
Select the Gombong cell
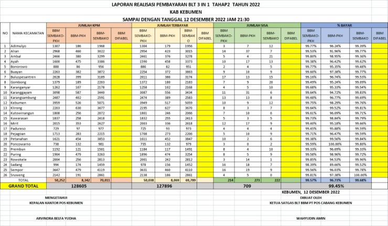(28, 82)
